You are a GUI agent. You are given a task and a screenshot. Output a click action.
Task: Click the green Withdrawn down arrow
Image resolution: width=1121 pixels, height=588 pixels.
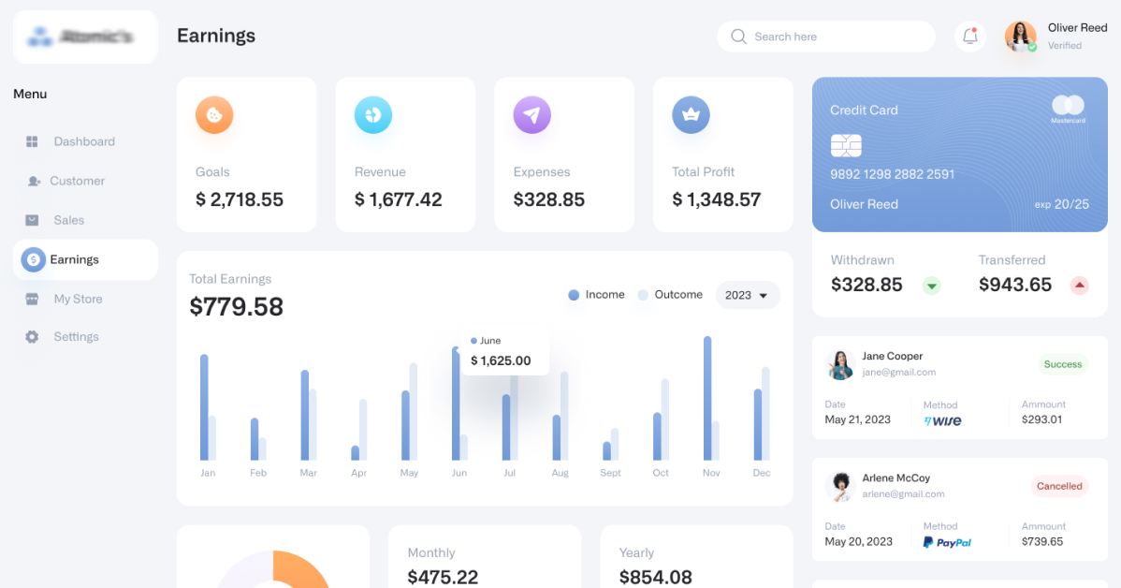click(x=931, y=286)
